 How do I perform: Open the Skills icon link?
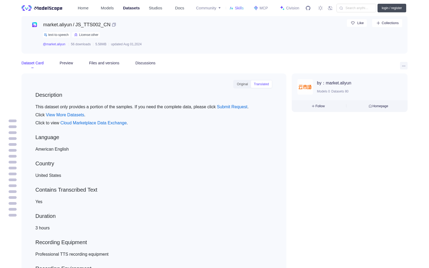236,8
